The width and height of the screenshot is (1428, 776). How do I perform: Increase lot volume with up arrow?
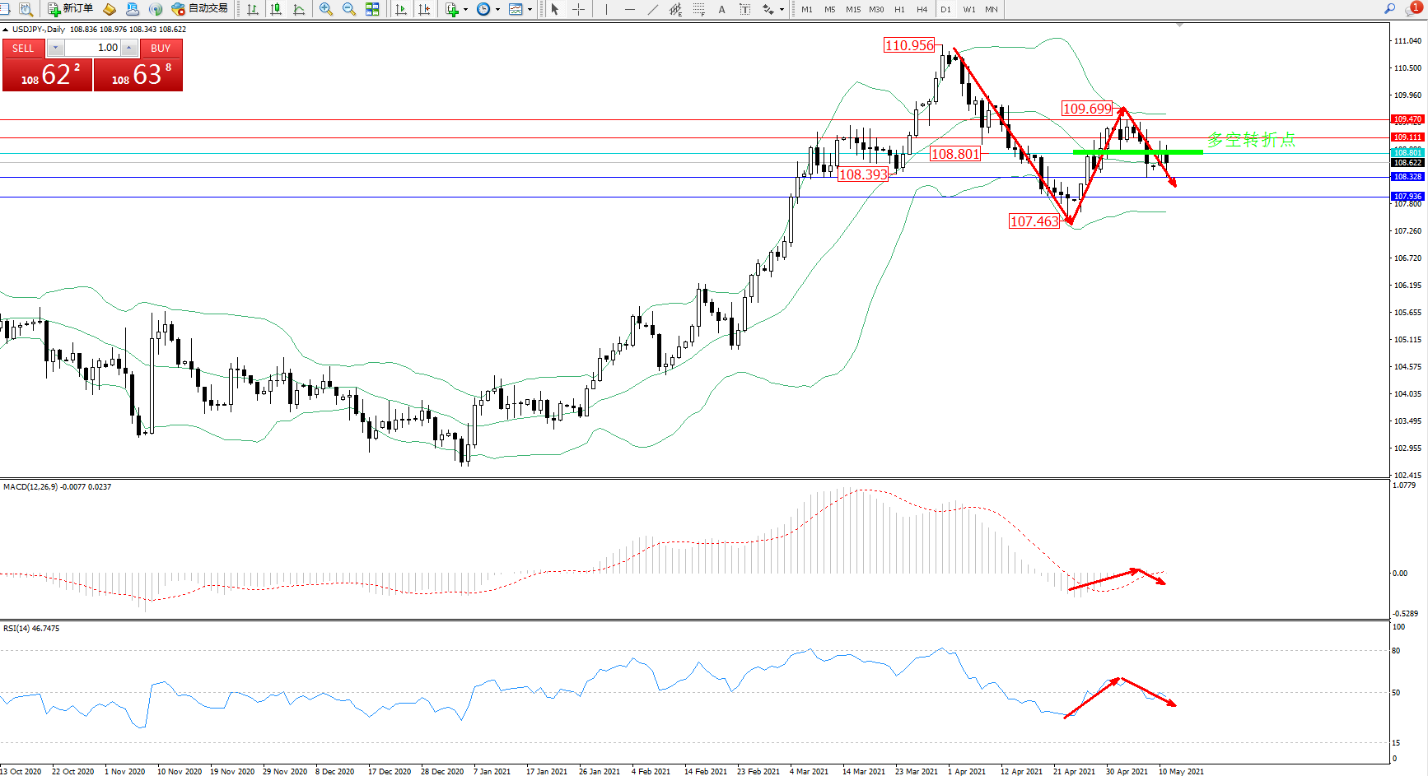(129, 48)
